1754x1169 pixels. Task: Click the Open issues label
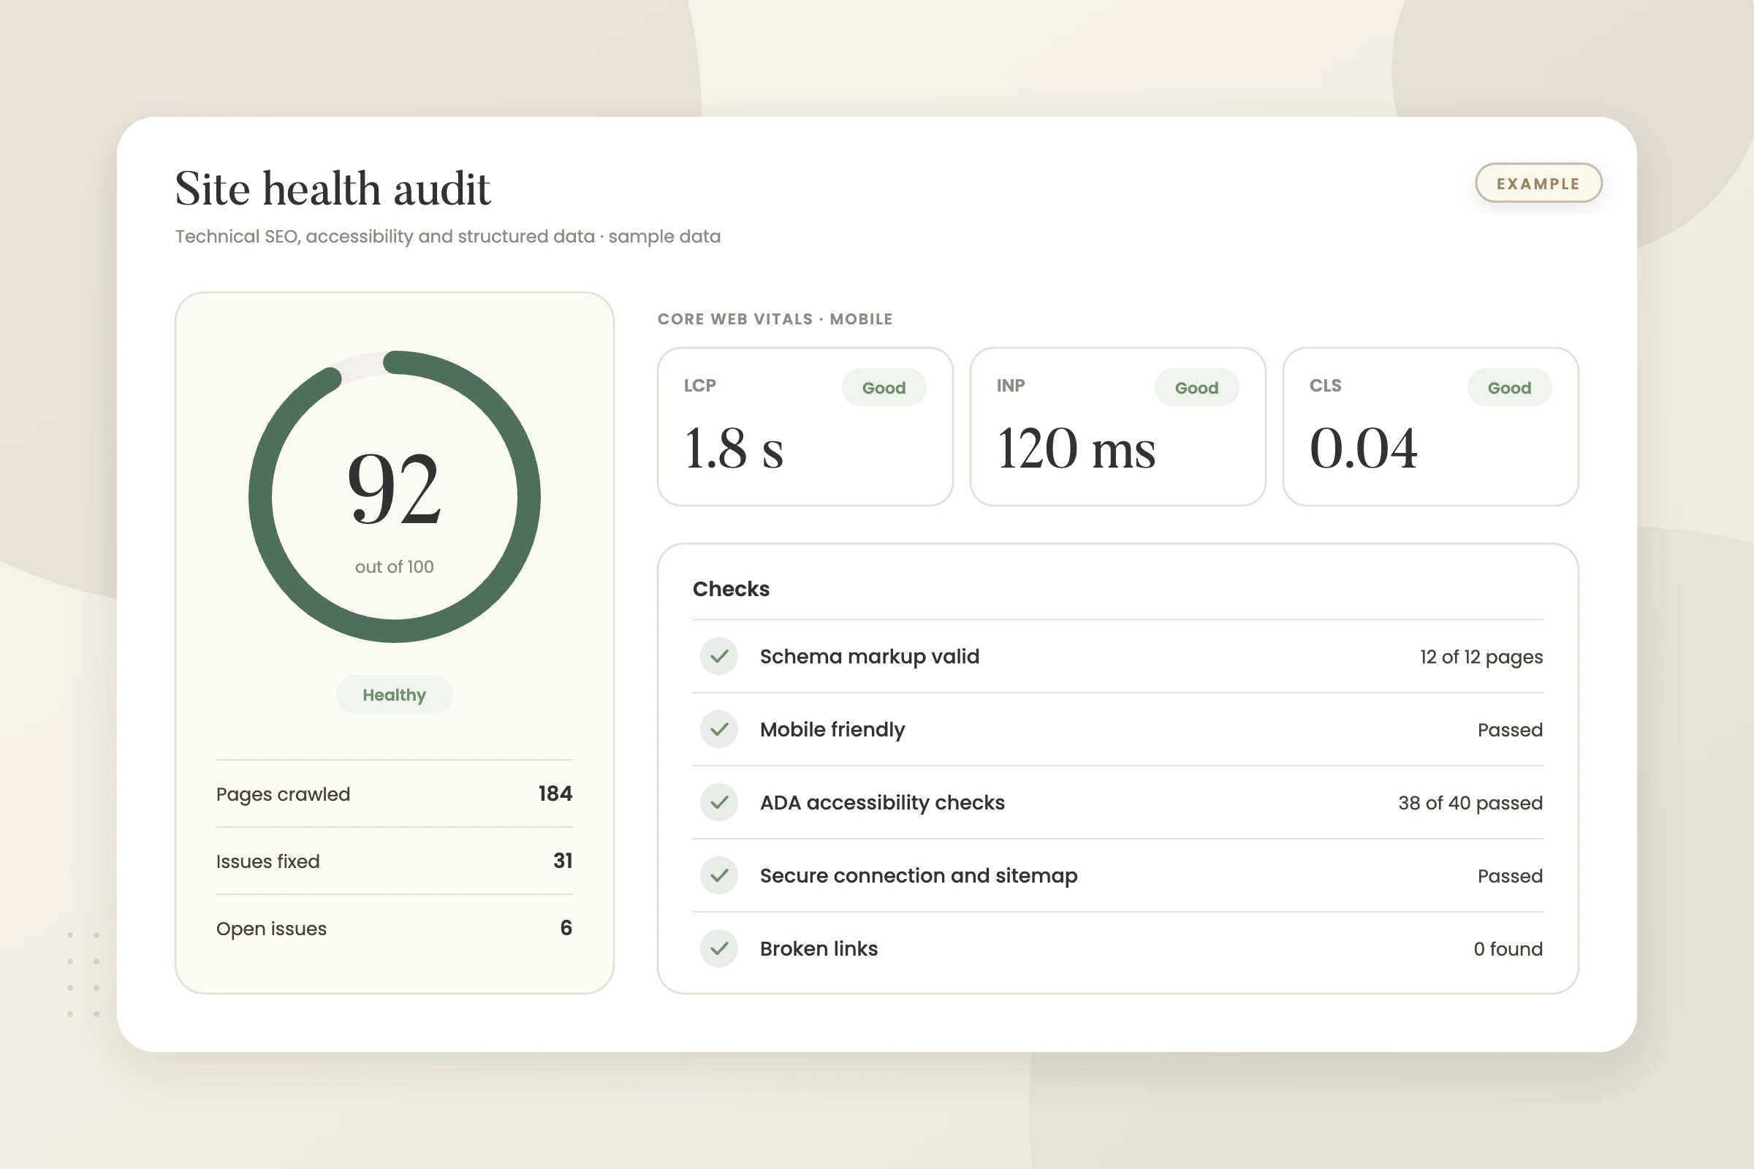click(x=271, y=929)
